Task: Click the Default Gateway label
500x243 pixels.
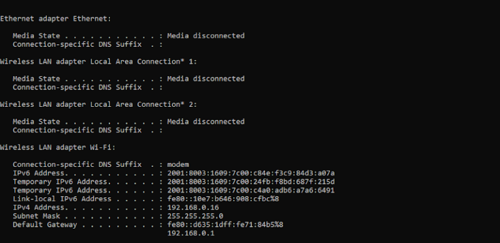Action: click(45, 225)
